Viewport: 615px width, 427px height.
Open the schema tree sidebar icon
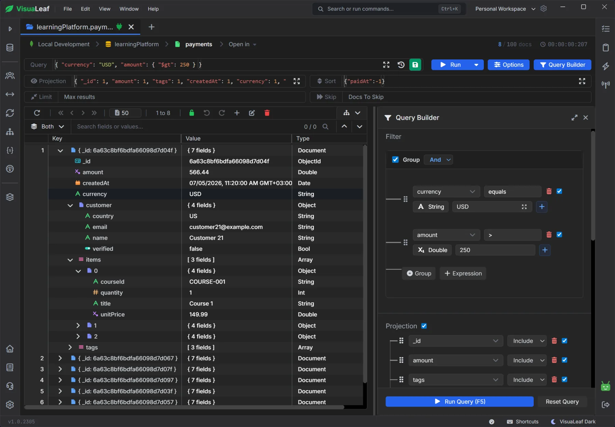point(10,131)
